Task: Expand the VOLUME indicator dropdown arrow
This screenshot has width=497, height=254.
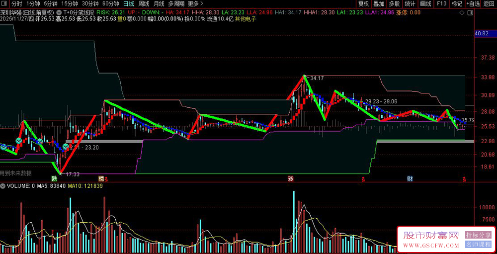Action: pos(3,186)
